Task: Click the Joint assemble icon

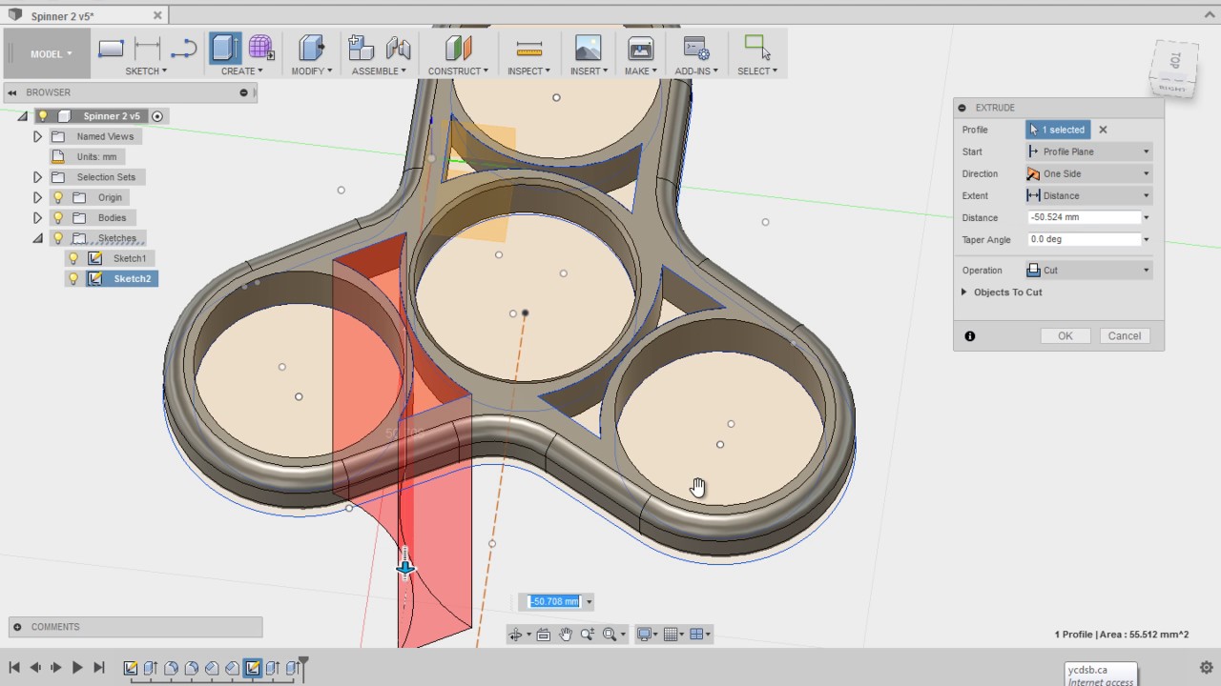Action: (398, 48)
